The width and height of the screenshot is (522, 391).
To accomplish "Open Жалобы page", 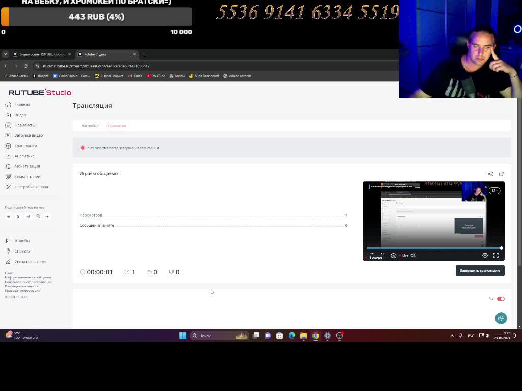I will (18, 241).
